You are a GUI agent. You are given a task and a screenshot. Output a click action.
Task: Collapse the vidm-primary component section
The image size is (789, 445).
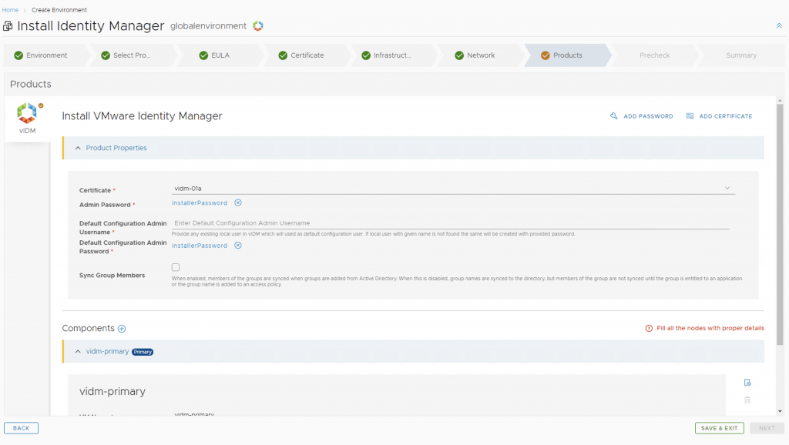pyautogui.click(x=78, y=352)
